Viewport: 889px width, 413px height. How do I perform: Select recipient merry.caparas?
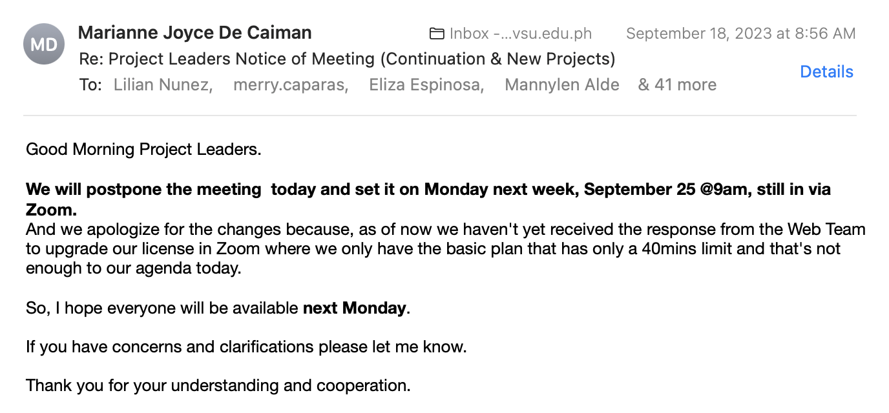pyautogui.click(x=291, y=85)
